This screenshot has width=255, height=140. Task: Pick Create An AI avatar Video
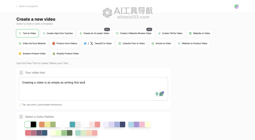(94, 33)
